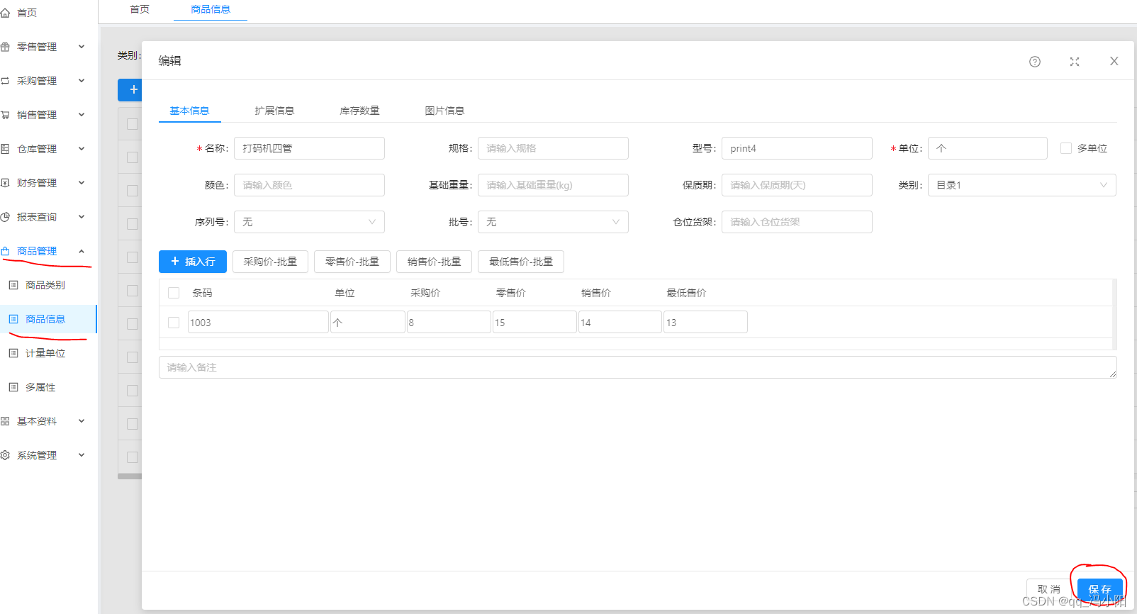Click the 最低售价-批量 button
The width and height of the screenshot is (1137, 614).
pos(521,262)
